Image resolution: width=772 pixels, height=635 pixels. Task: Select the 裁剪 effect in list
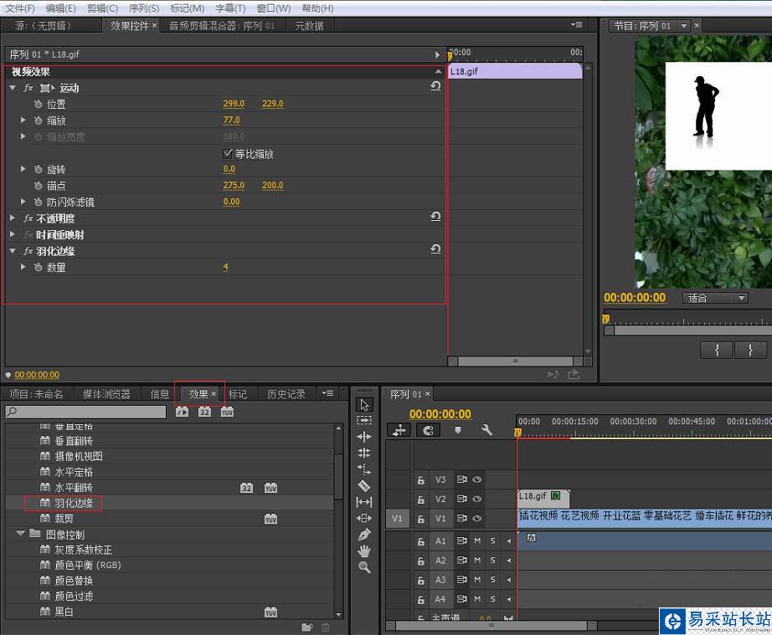pyautogui.click(x=64, y=519)
